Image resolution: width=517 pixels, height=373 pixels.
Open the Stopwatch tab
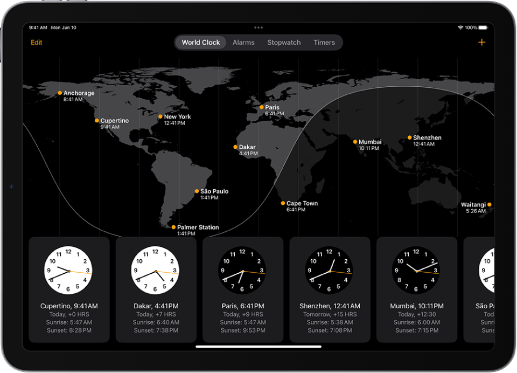click(x=284, y=42)
